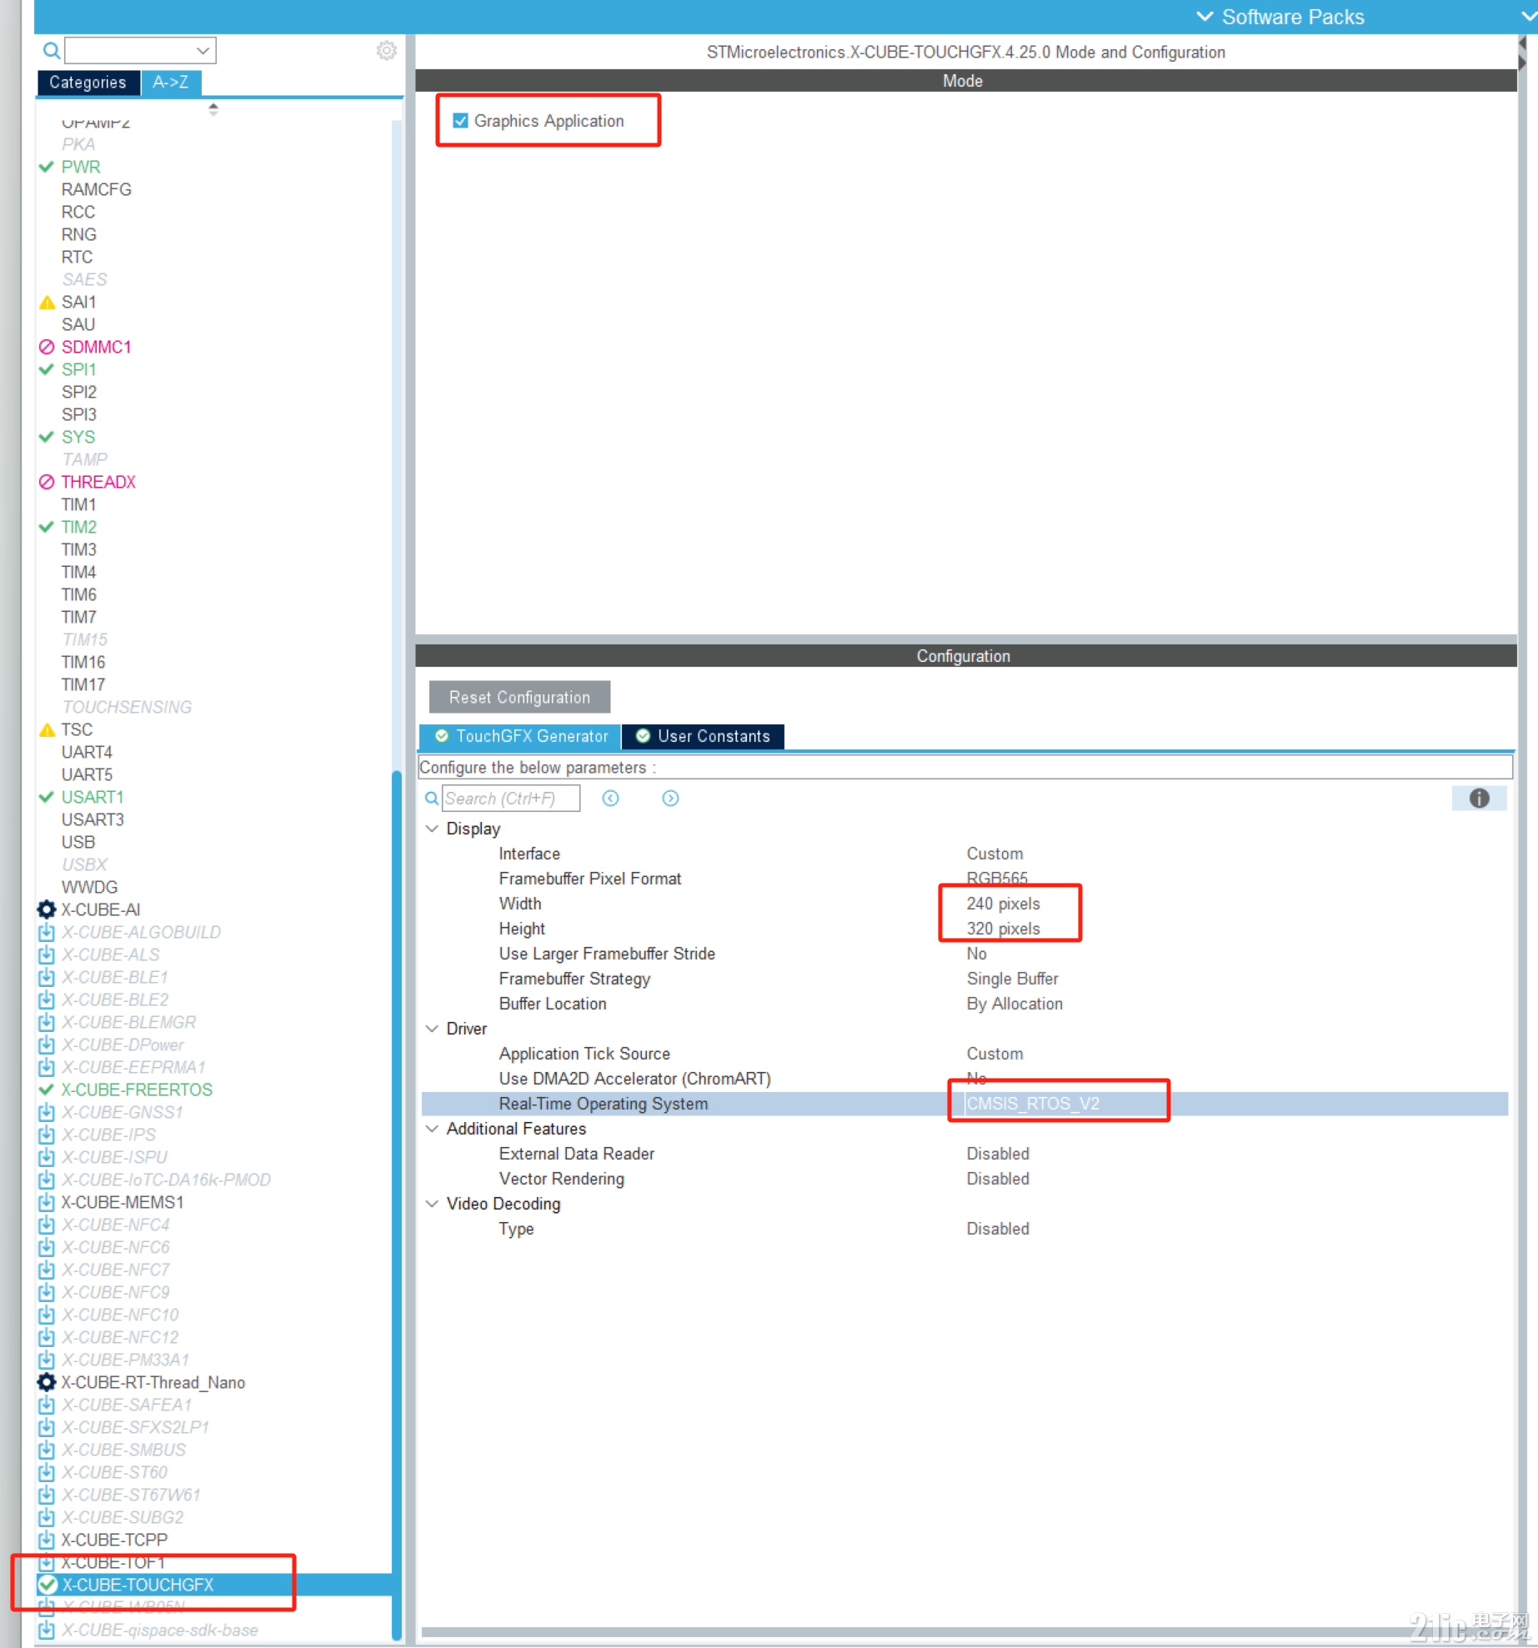Select SPI1 peripheral in the list
The height and width of the screenshot is (1648, 1538).
click(78, 369)
